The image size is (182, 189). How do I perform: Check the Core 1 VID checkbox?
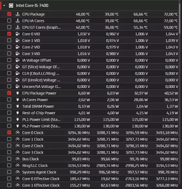click(9, 40)
